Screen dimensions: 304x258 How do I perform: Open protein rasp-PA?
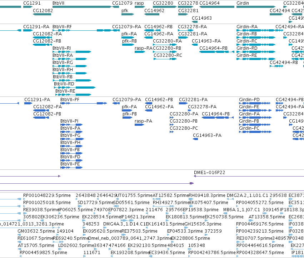(x=139, y=125)
